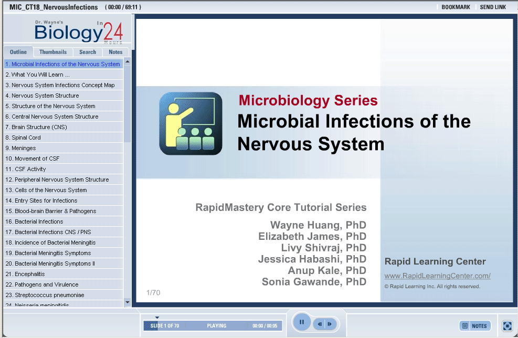Go to previous slide using the back arrow
The width and height of the screenshot is (518, 338).
pyautogui.click(x=319, y=324)
